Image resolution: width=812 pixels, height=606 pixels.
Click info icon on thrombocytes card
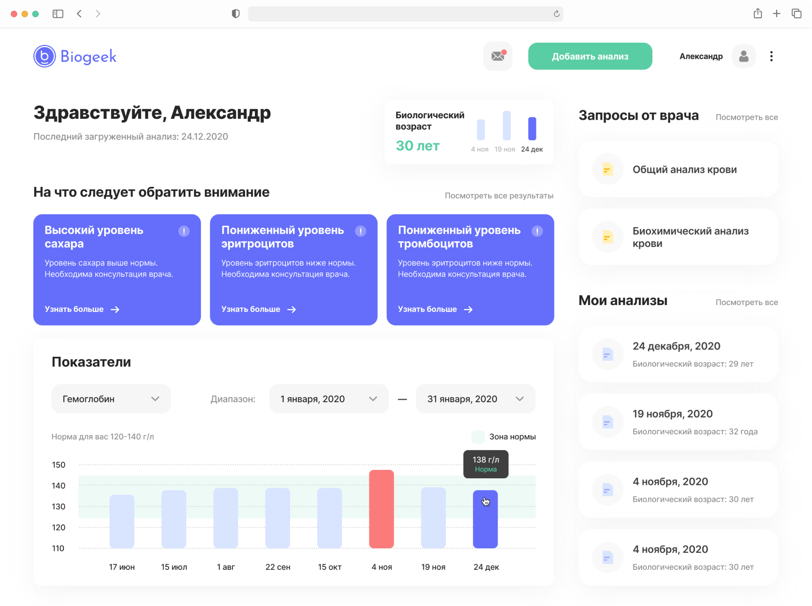point(537,231)
